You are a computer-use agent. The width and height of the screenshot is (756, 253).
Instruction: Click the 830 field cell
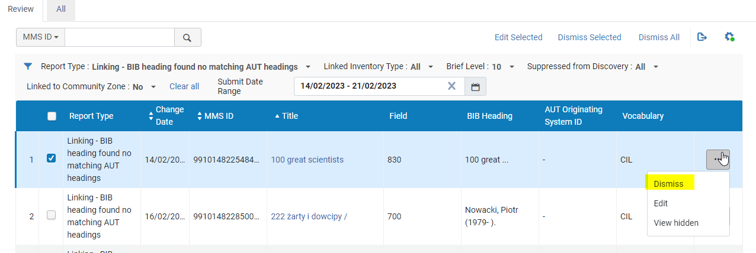coord(394,160)
